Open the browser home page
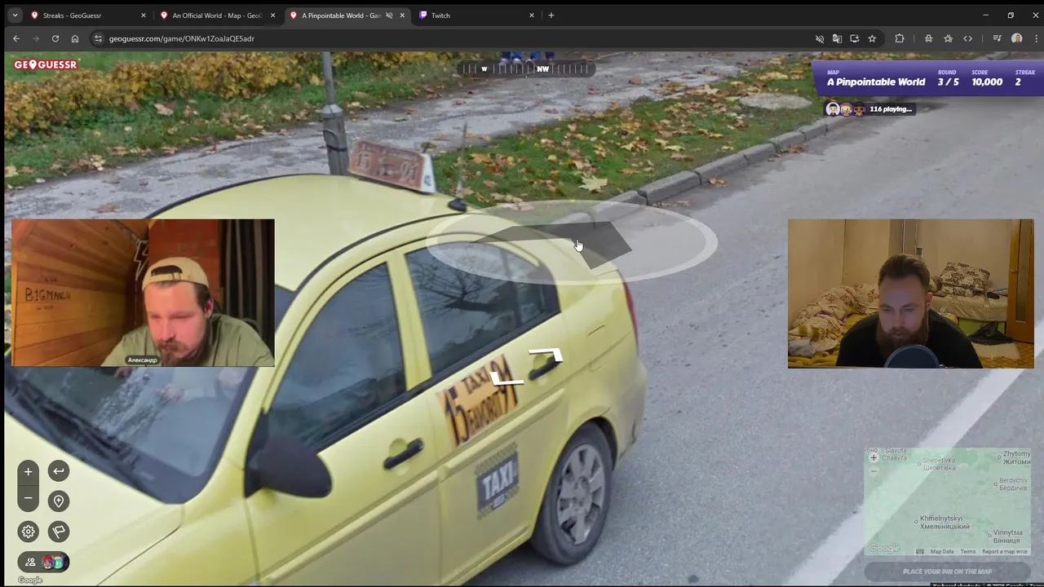Screen dimensions: 1044x587 (75, 38)
